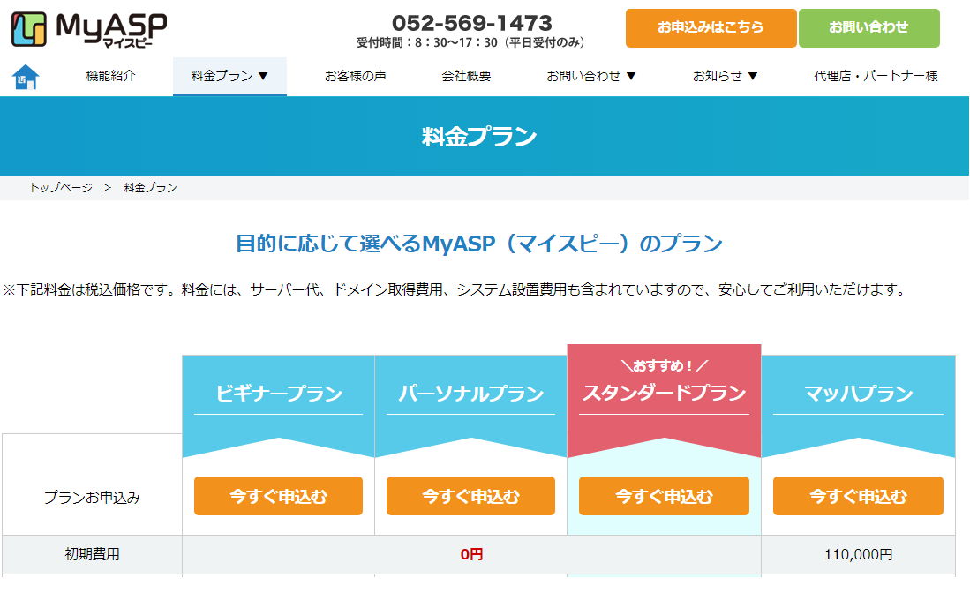The width and height of the screenshot is (970, 593).
Task: Click the 初期費用 row label
Action: tap(92, 554)
